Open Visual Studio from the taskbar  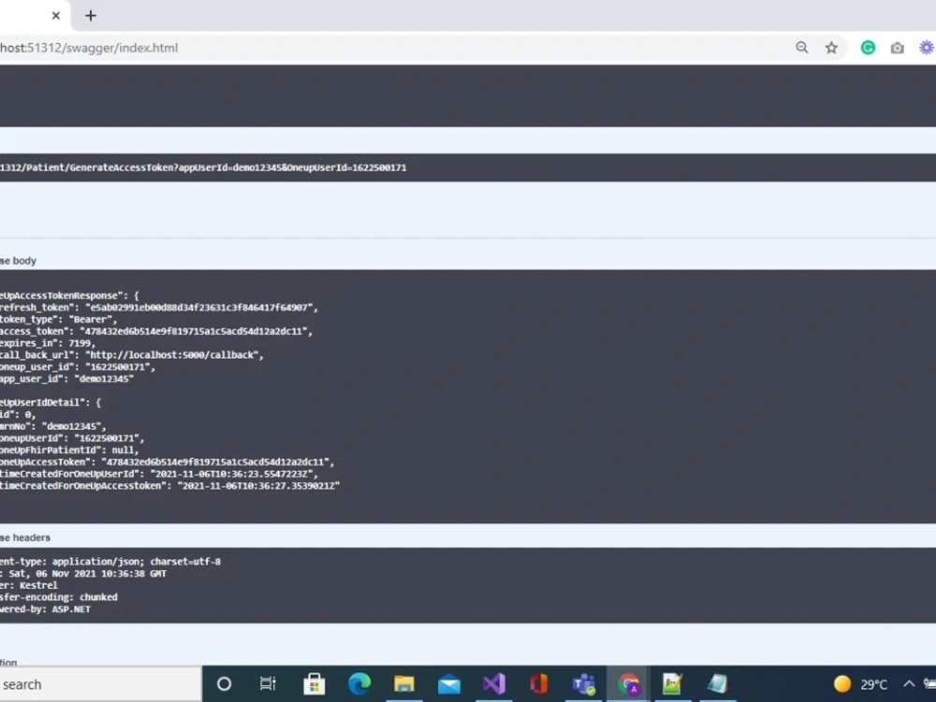(x=493, y=683)
